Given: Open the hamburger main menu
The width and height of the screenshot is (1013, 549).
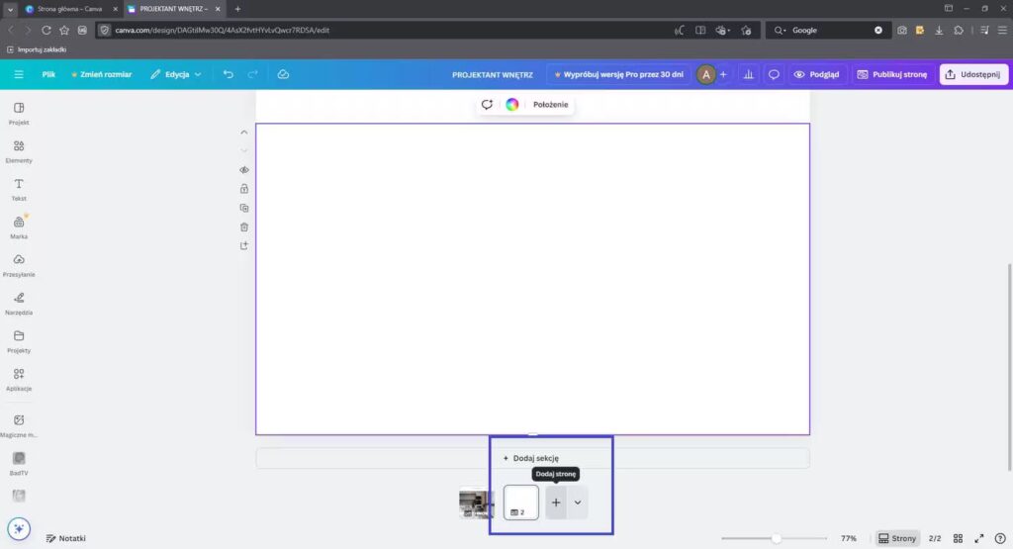Looking at the screenshot, I should tap(19, 74).
